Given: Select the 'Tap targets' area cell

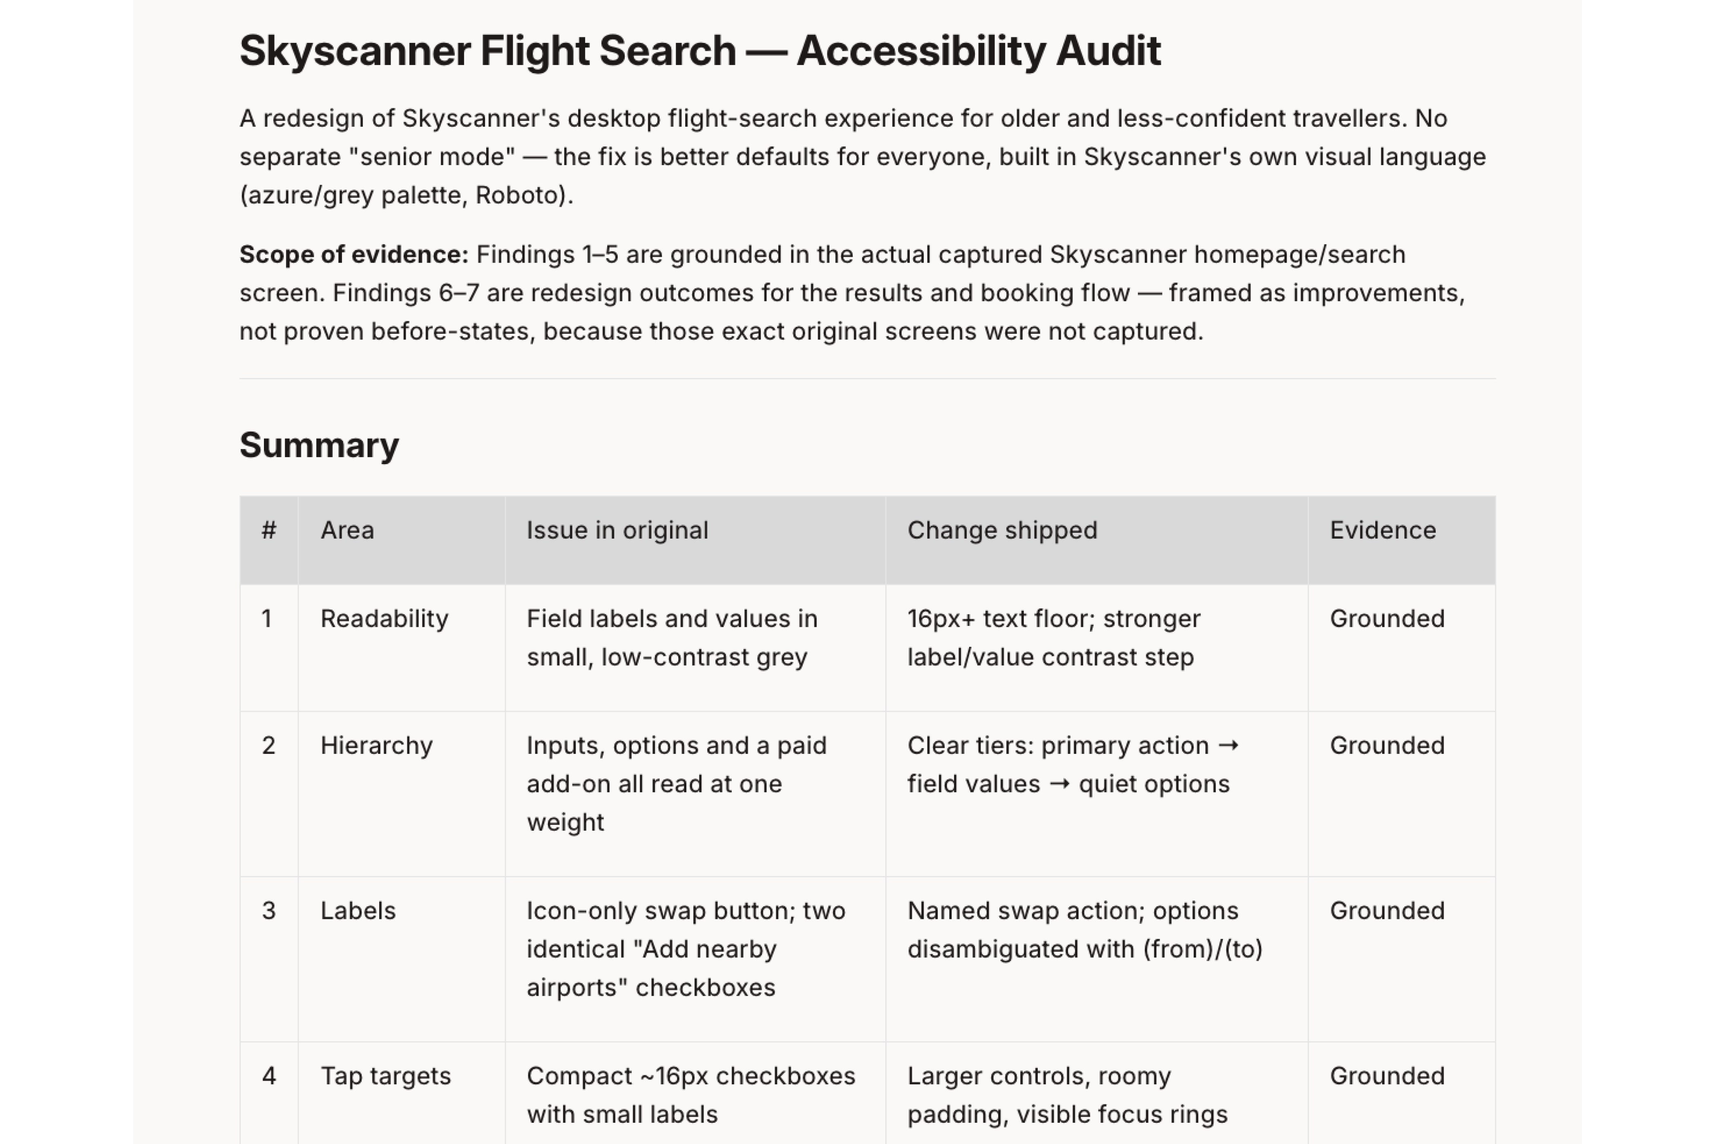Looking at the screenshot, I should [x=401, y=1093].
